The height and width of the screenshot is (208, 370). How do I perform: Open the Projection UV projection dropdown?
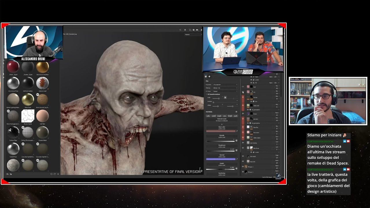tap(225, 84)
